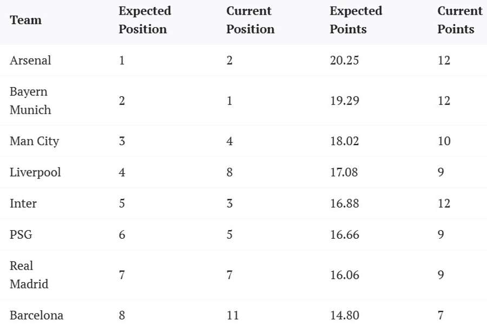Select the Arsenal team name cell
Screen dimensions: 487x327
(30, 60)
